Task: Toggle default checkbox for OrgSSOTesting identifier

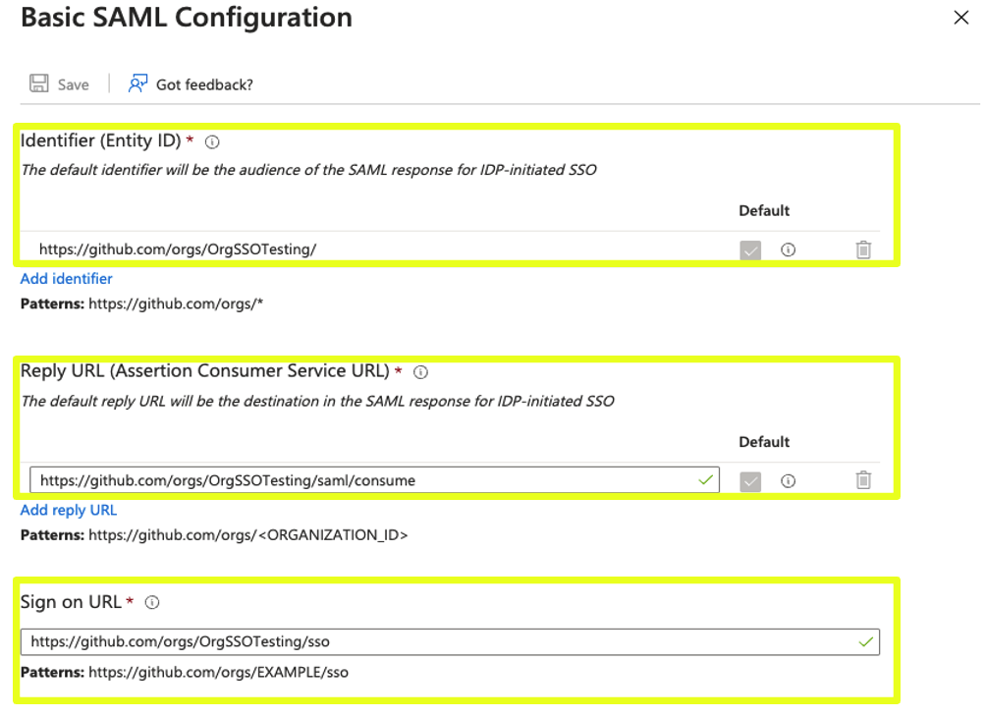Action: [x=750, y=250]
